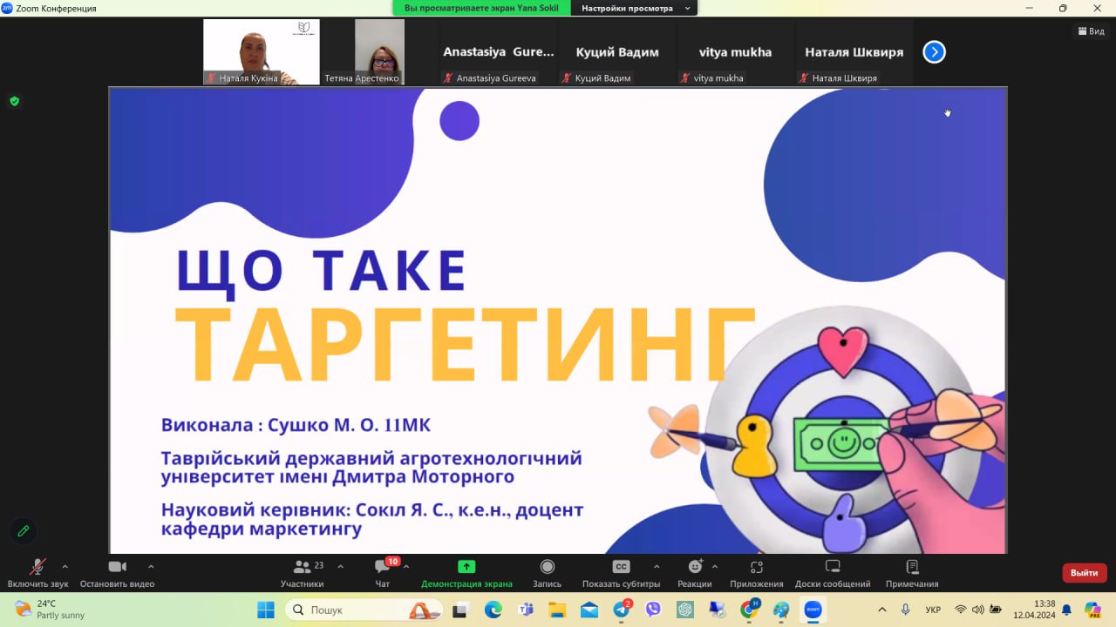This screenshot has height=627, width=1116.
Task: Click the green pencil annotation icon
Action: click(23, 530)
